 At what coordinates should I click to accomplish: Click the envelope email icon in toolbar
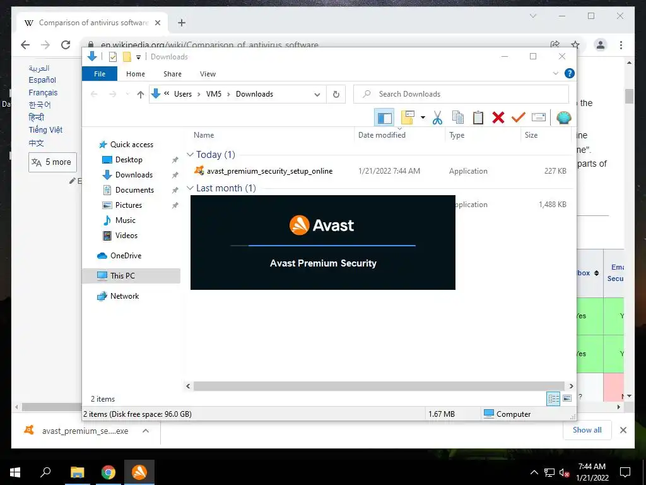point(539,117)
